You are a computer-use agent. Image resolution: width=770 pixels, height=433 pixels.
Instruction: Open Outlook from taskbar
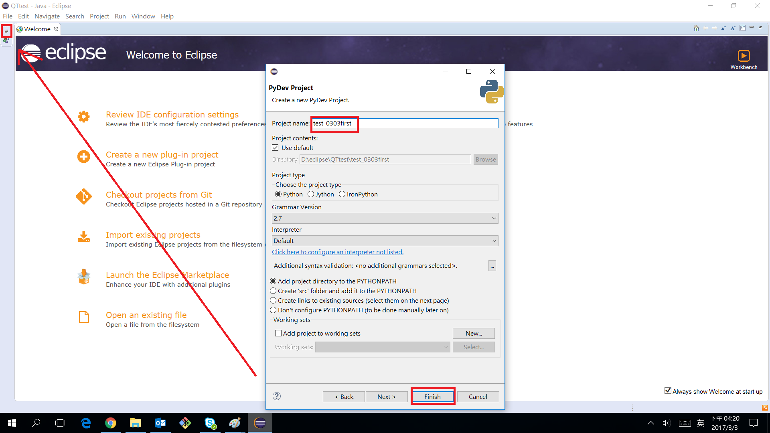pos(160,423)
